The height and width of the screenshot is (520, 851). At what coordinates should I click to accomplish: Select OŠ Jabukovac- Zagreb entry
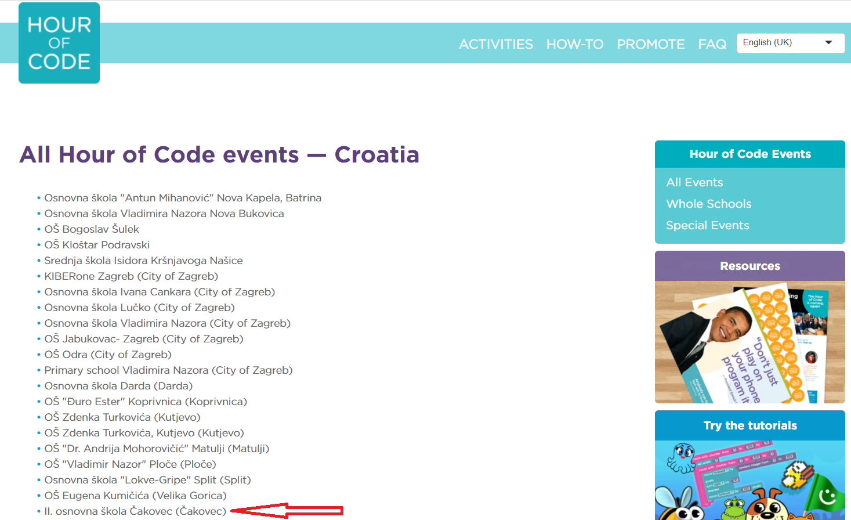coord(144,339)
